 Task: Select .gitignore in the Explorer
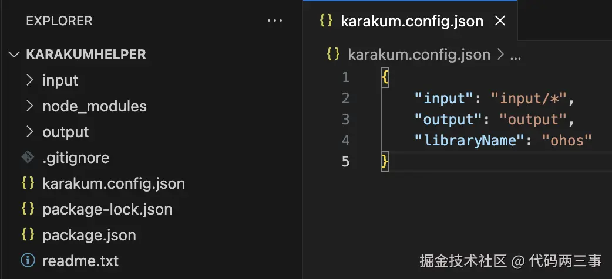point(76,158)
